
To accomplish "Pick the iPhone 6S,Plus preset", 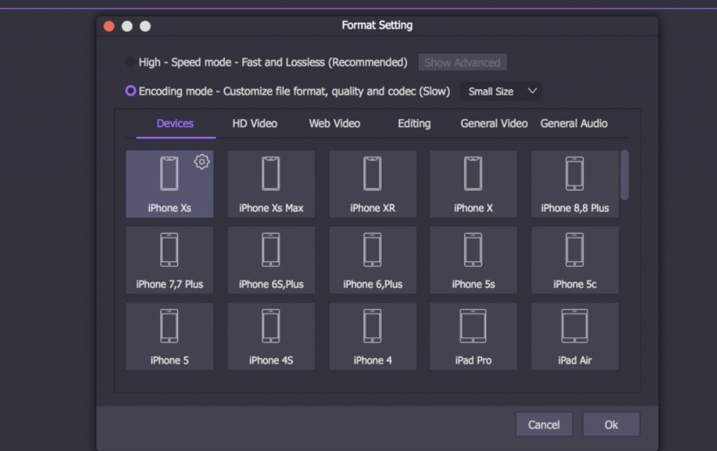I will pyautogui.click(x=271, y=260).
